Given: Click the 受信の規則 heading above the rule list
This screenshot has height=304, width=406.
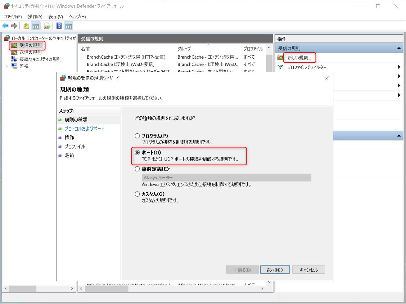Looking at the screenshot, I should [x=92, y=39].
